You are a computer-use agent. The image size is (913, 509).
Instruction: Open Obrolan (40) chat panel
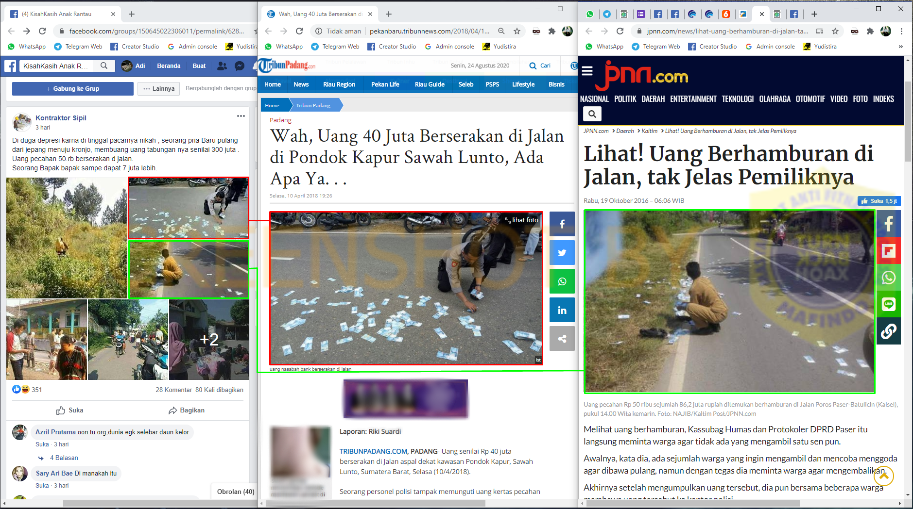(x=235, y=492)
